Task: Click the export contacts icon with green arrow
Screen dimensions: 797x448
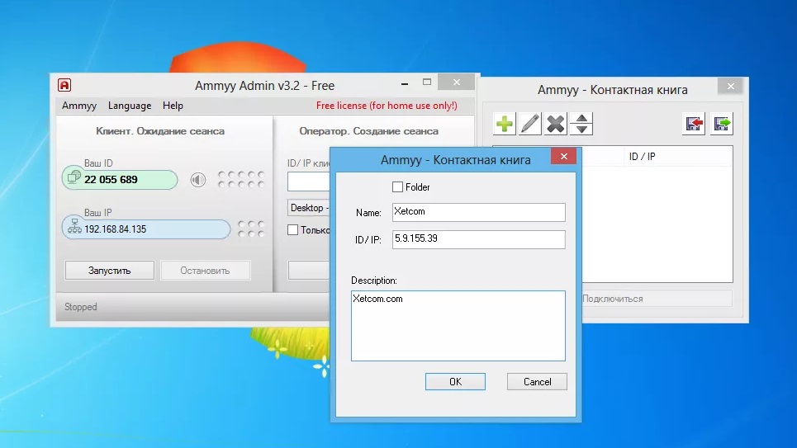Action: (x=722, y=124)
